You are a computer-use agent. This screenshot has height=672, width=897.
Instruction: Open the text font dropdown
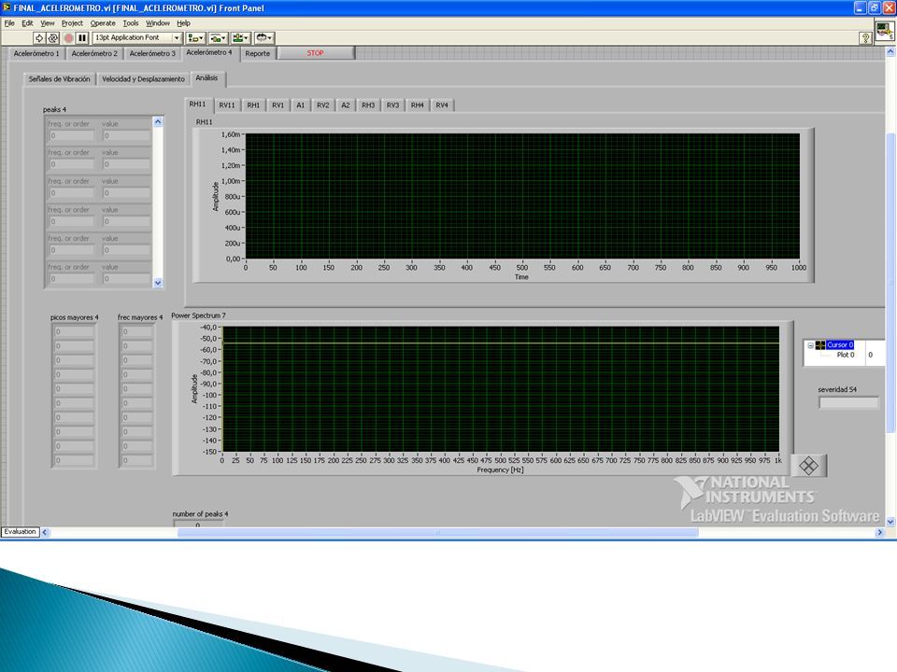coord(136,37)
